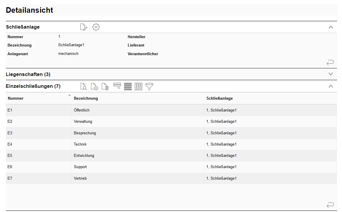This screenshot has height=212, width=342.
Task: Expand the Liegenschaften (3) section
Action: (x=331, y=74)
